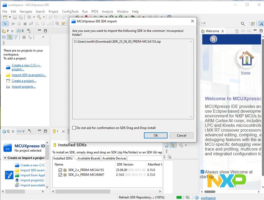
Task: Uncheck Always show Welcome at start up
Action: point(202,172)
